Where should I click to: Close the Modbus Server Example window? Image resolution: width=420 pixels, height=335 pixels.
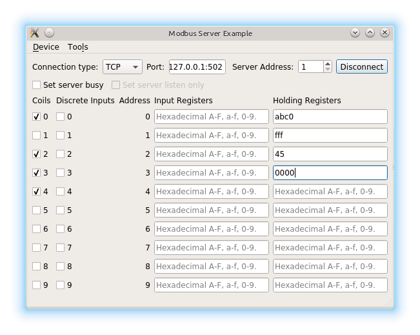[385, 33]
